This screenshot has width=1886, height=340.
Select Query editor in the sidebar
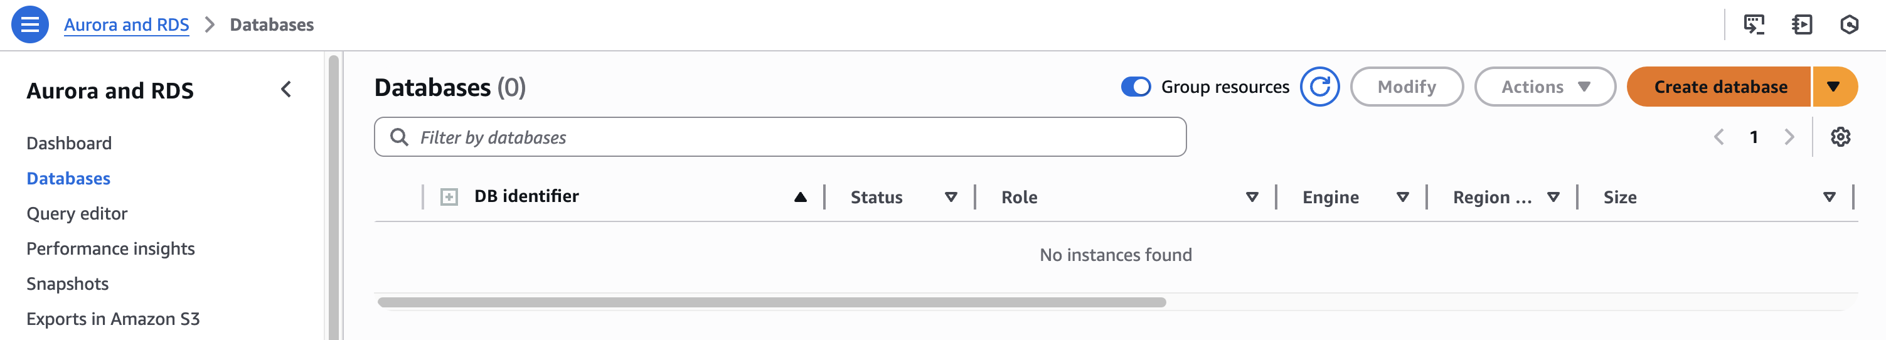click(x=77, y=213)
